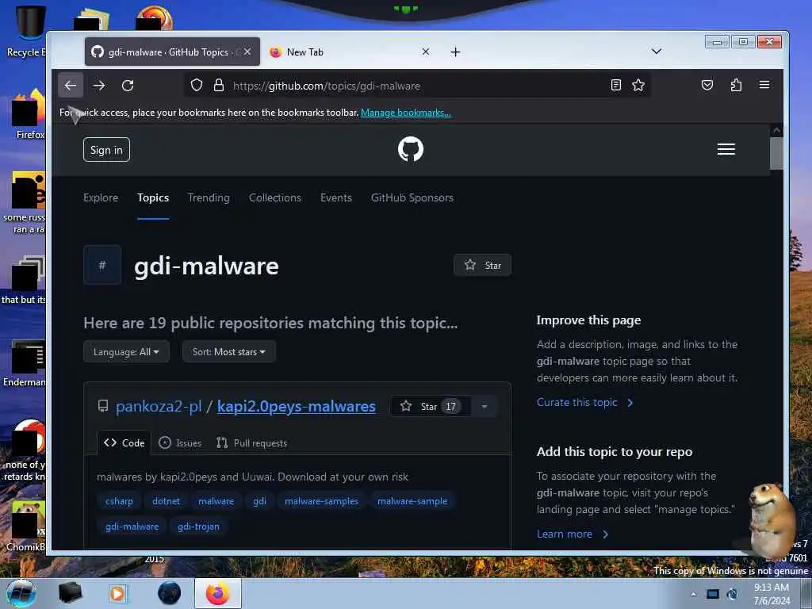812x609 pixels.
Task: Bookmark this page with star icon
Action: (638, 85)
